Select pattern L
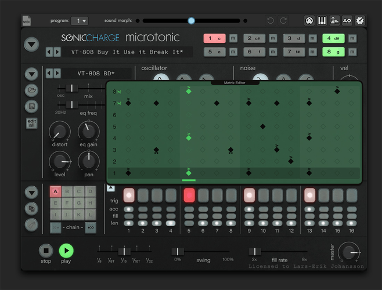Viewport: 382px width, 290px height. tap(90, 215)
